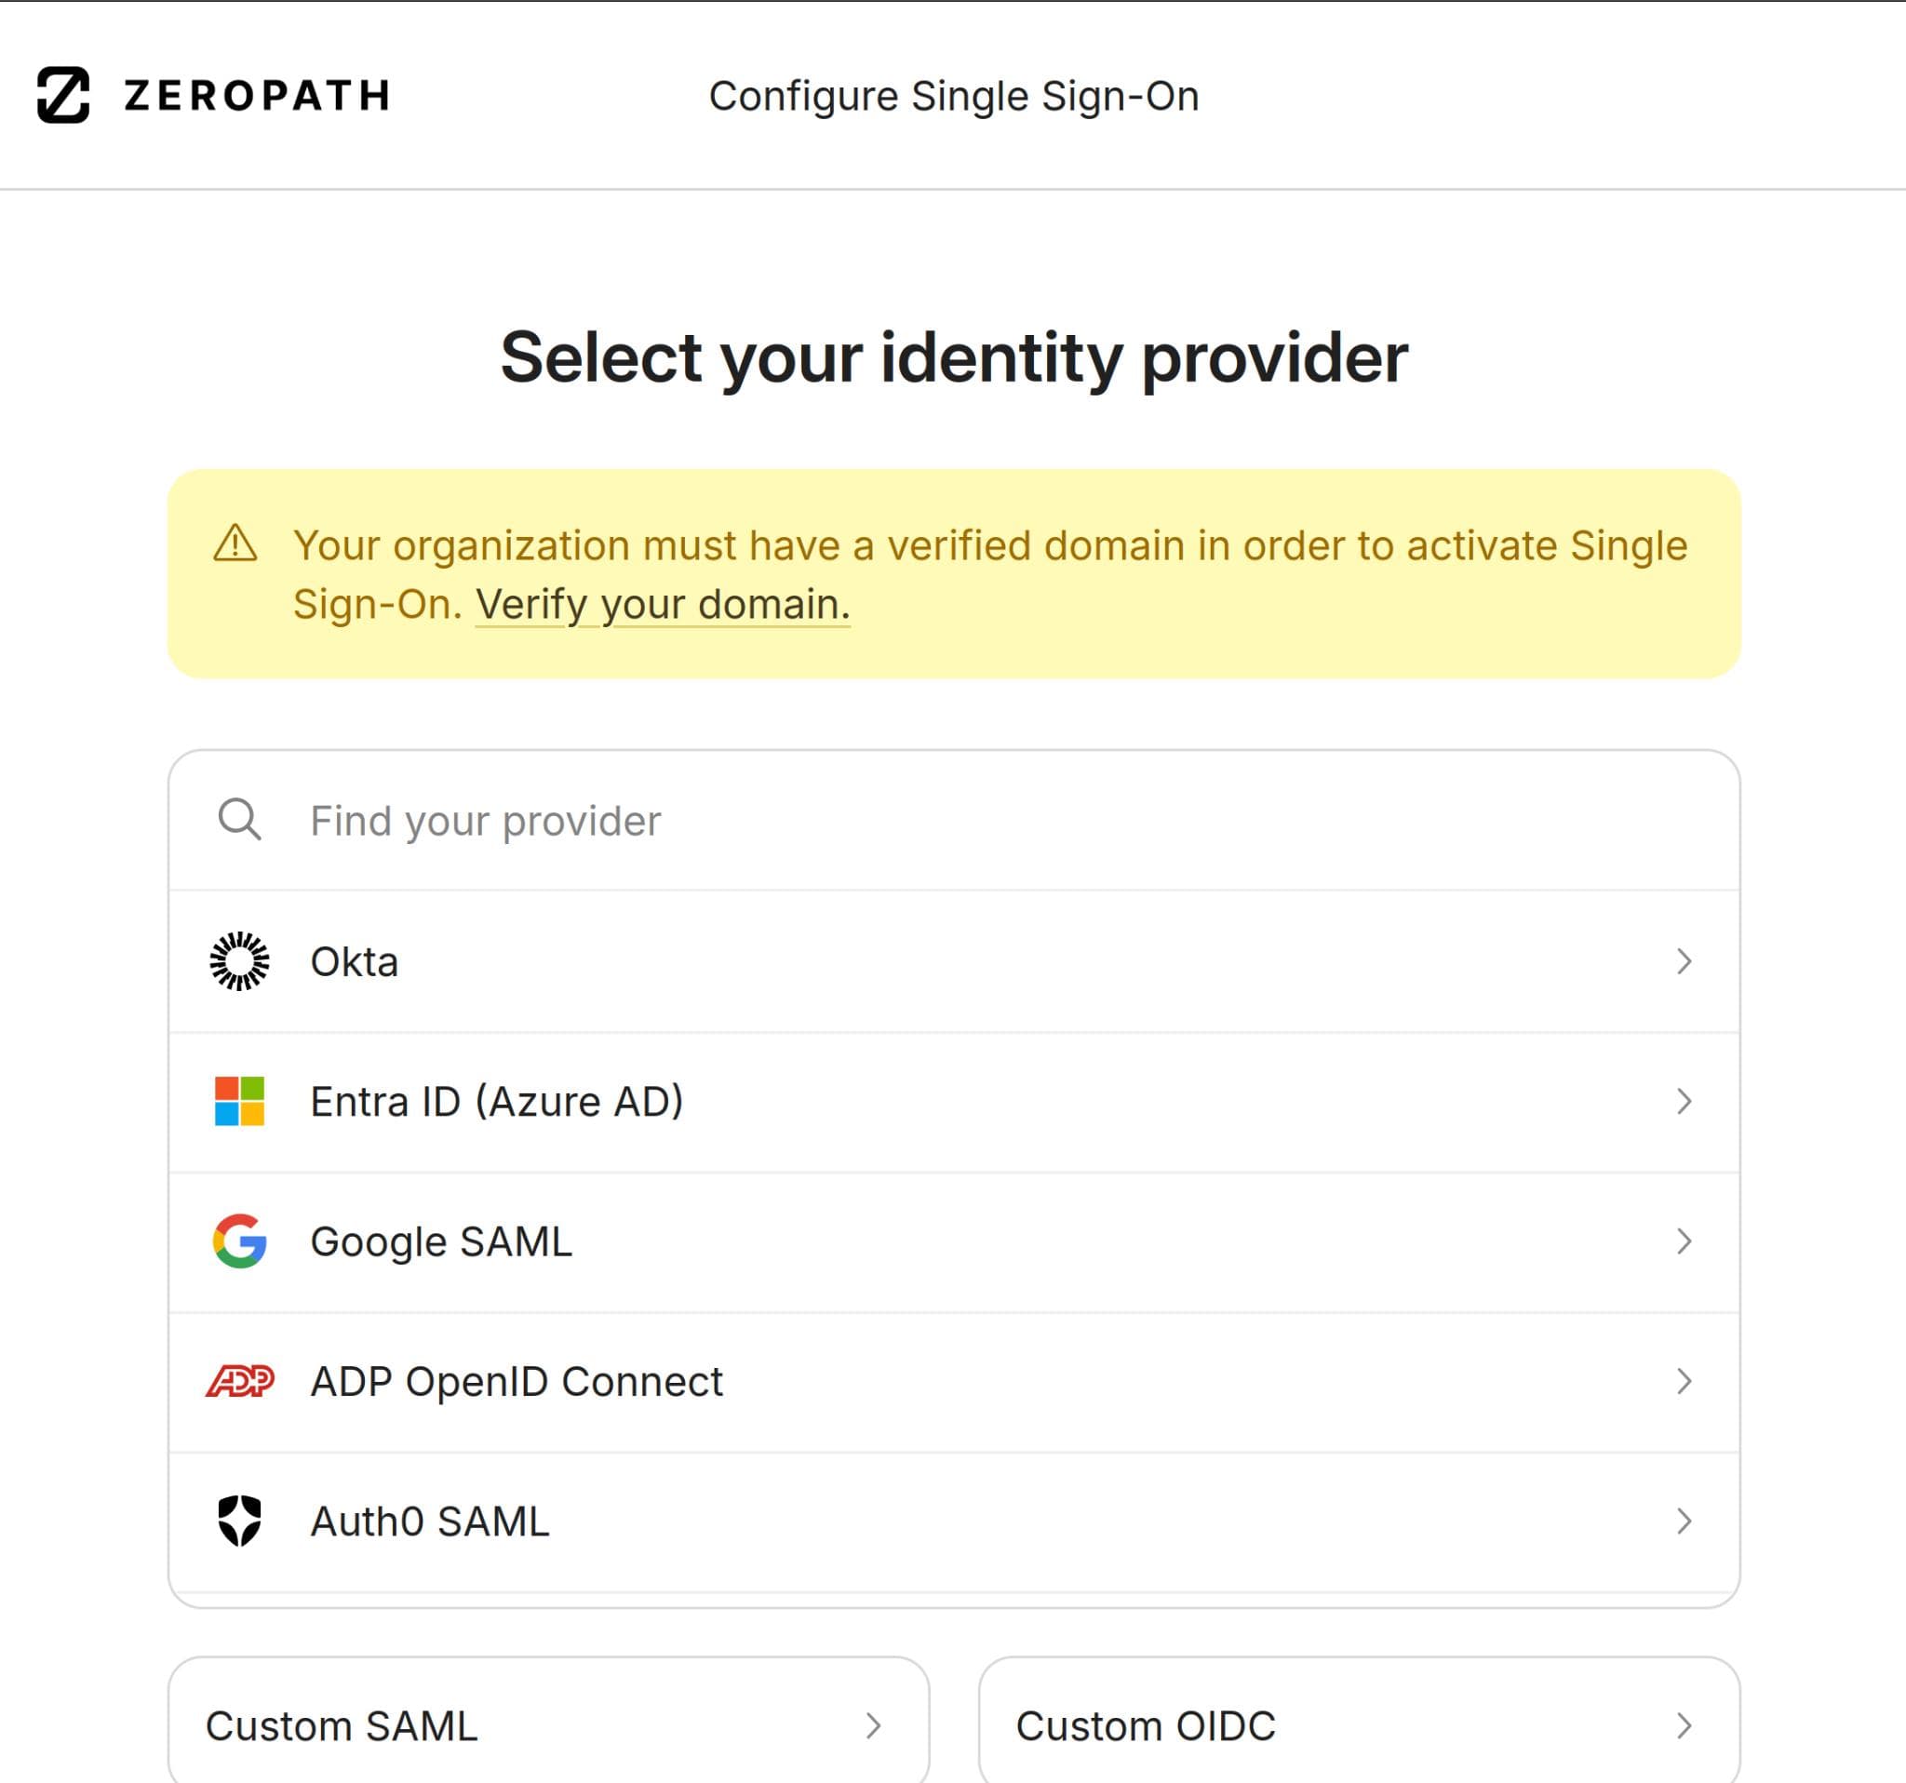This screenshot has height=1783, width=1906.
Task: Open the Entra ID row chevron
Action: pos(1684,1101)
